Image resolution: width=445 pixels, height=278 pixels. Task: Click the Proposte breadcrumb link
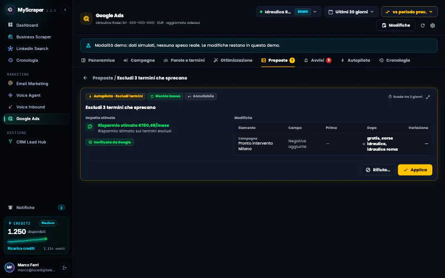tap(103, 78)
